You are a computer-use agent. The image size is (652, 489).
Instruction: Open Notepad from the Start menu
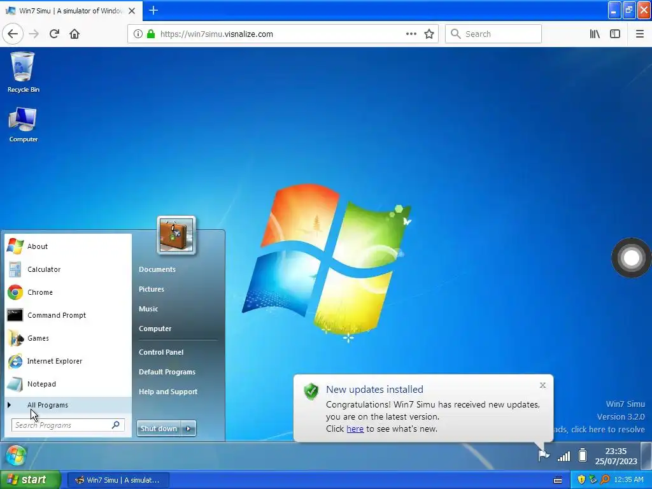coord(68,384)
